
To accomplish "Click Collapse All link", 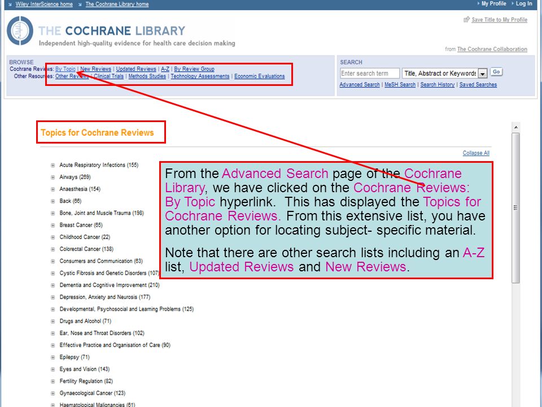I will pyautogui.click(x=476, y=153).
